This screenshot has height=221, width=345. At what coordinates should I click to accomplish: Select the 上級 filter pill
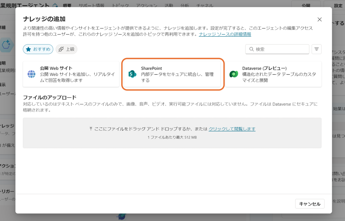[66, 49]
